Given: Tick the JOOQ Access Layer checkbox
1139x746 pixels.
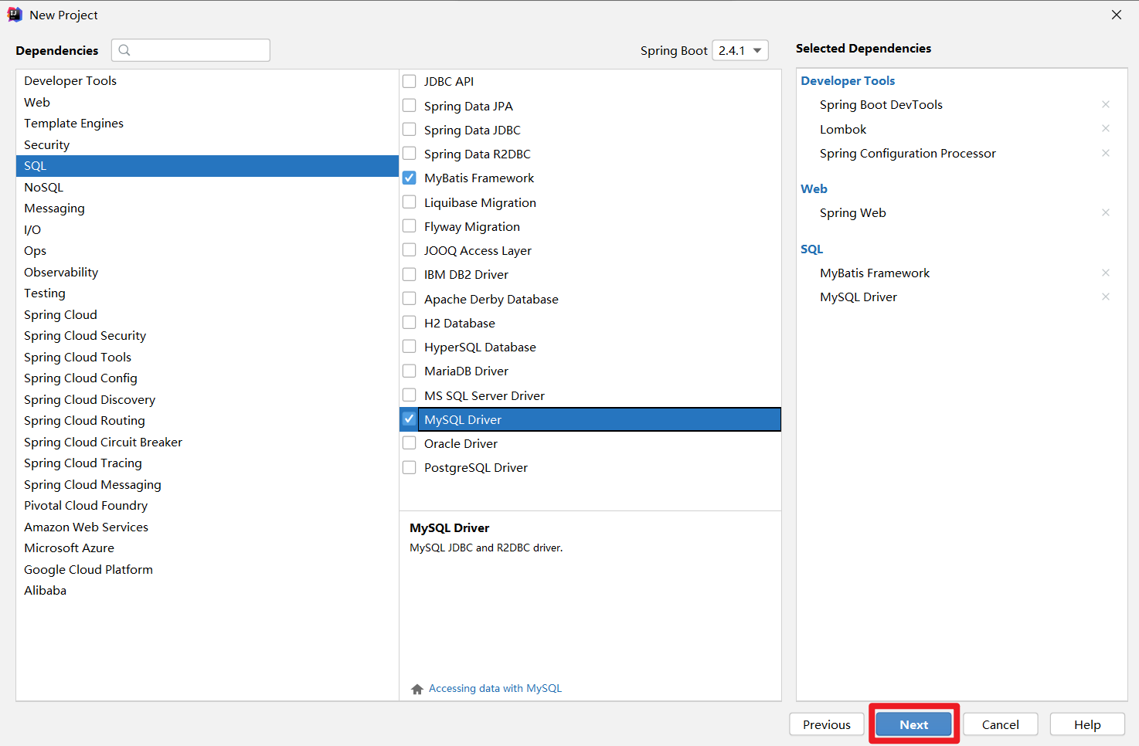Looking at the screenshot, I should tap(410, 250).
